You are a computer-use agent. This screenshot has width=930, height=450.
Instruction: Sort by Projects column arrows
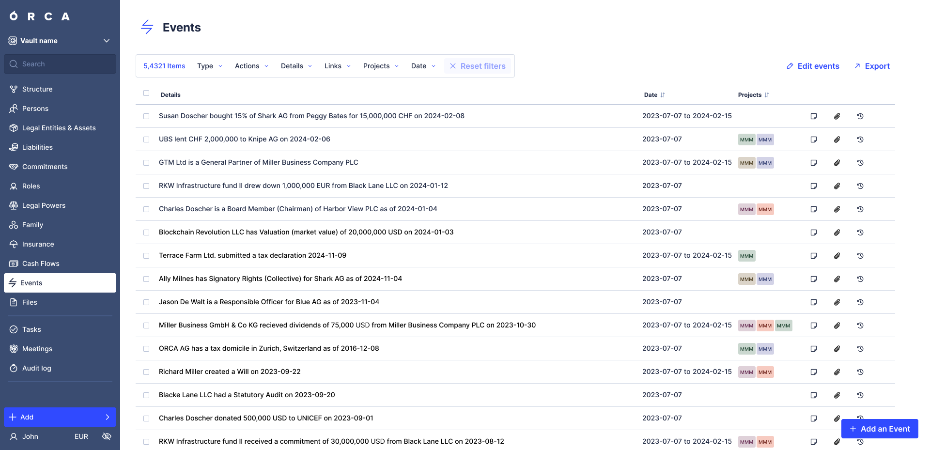point(767,95)
